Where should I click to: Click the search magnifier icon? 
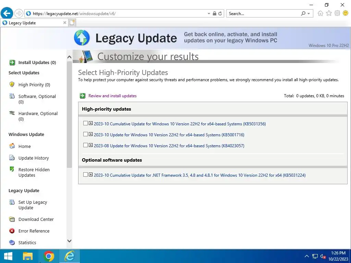pos(303,14)
